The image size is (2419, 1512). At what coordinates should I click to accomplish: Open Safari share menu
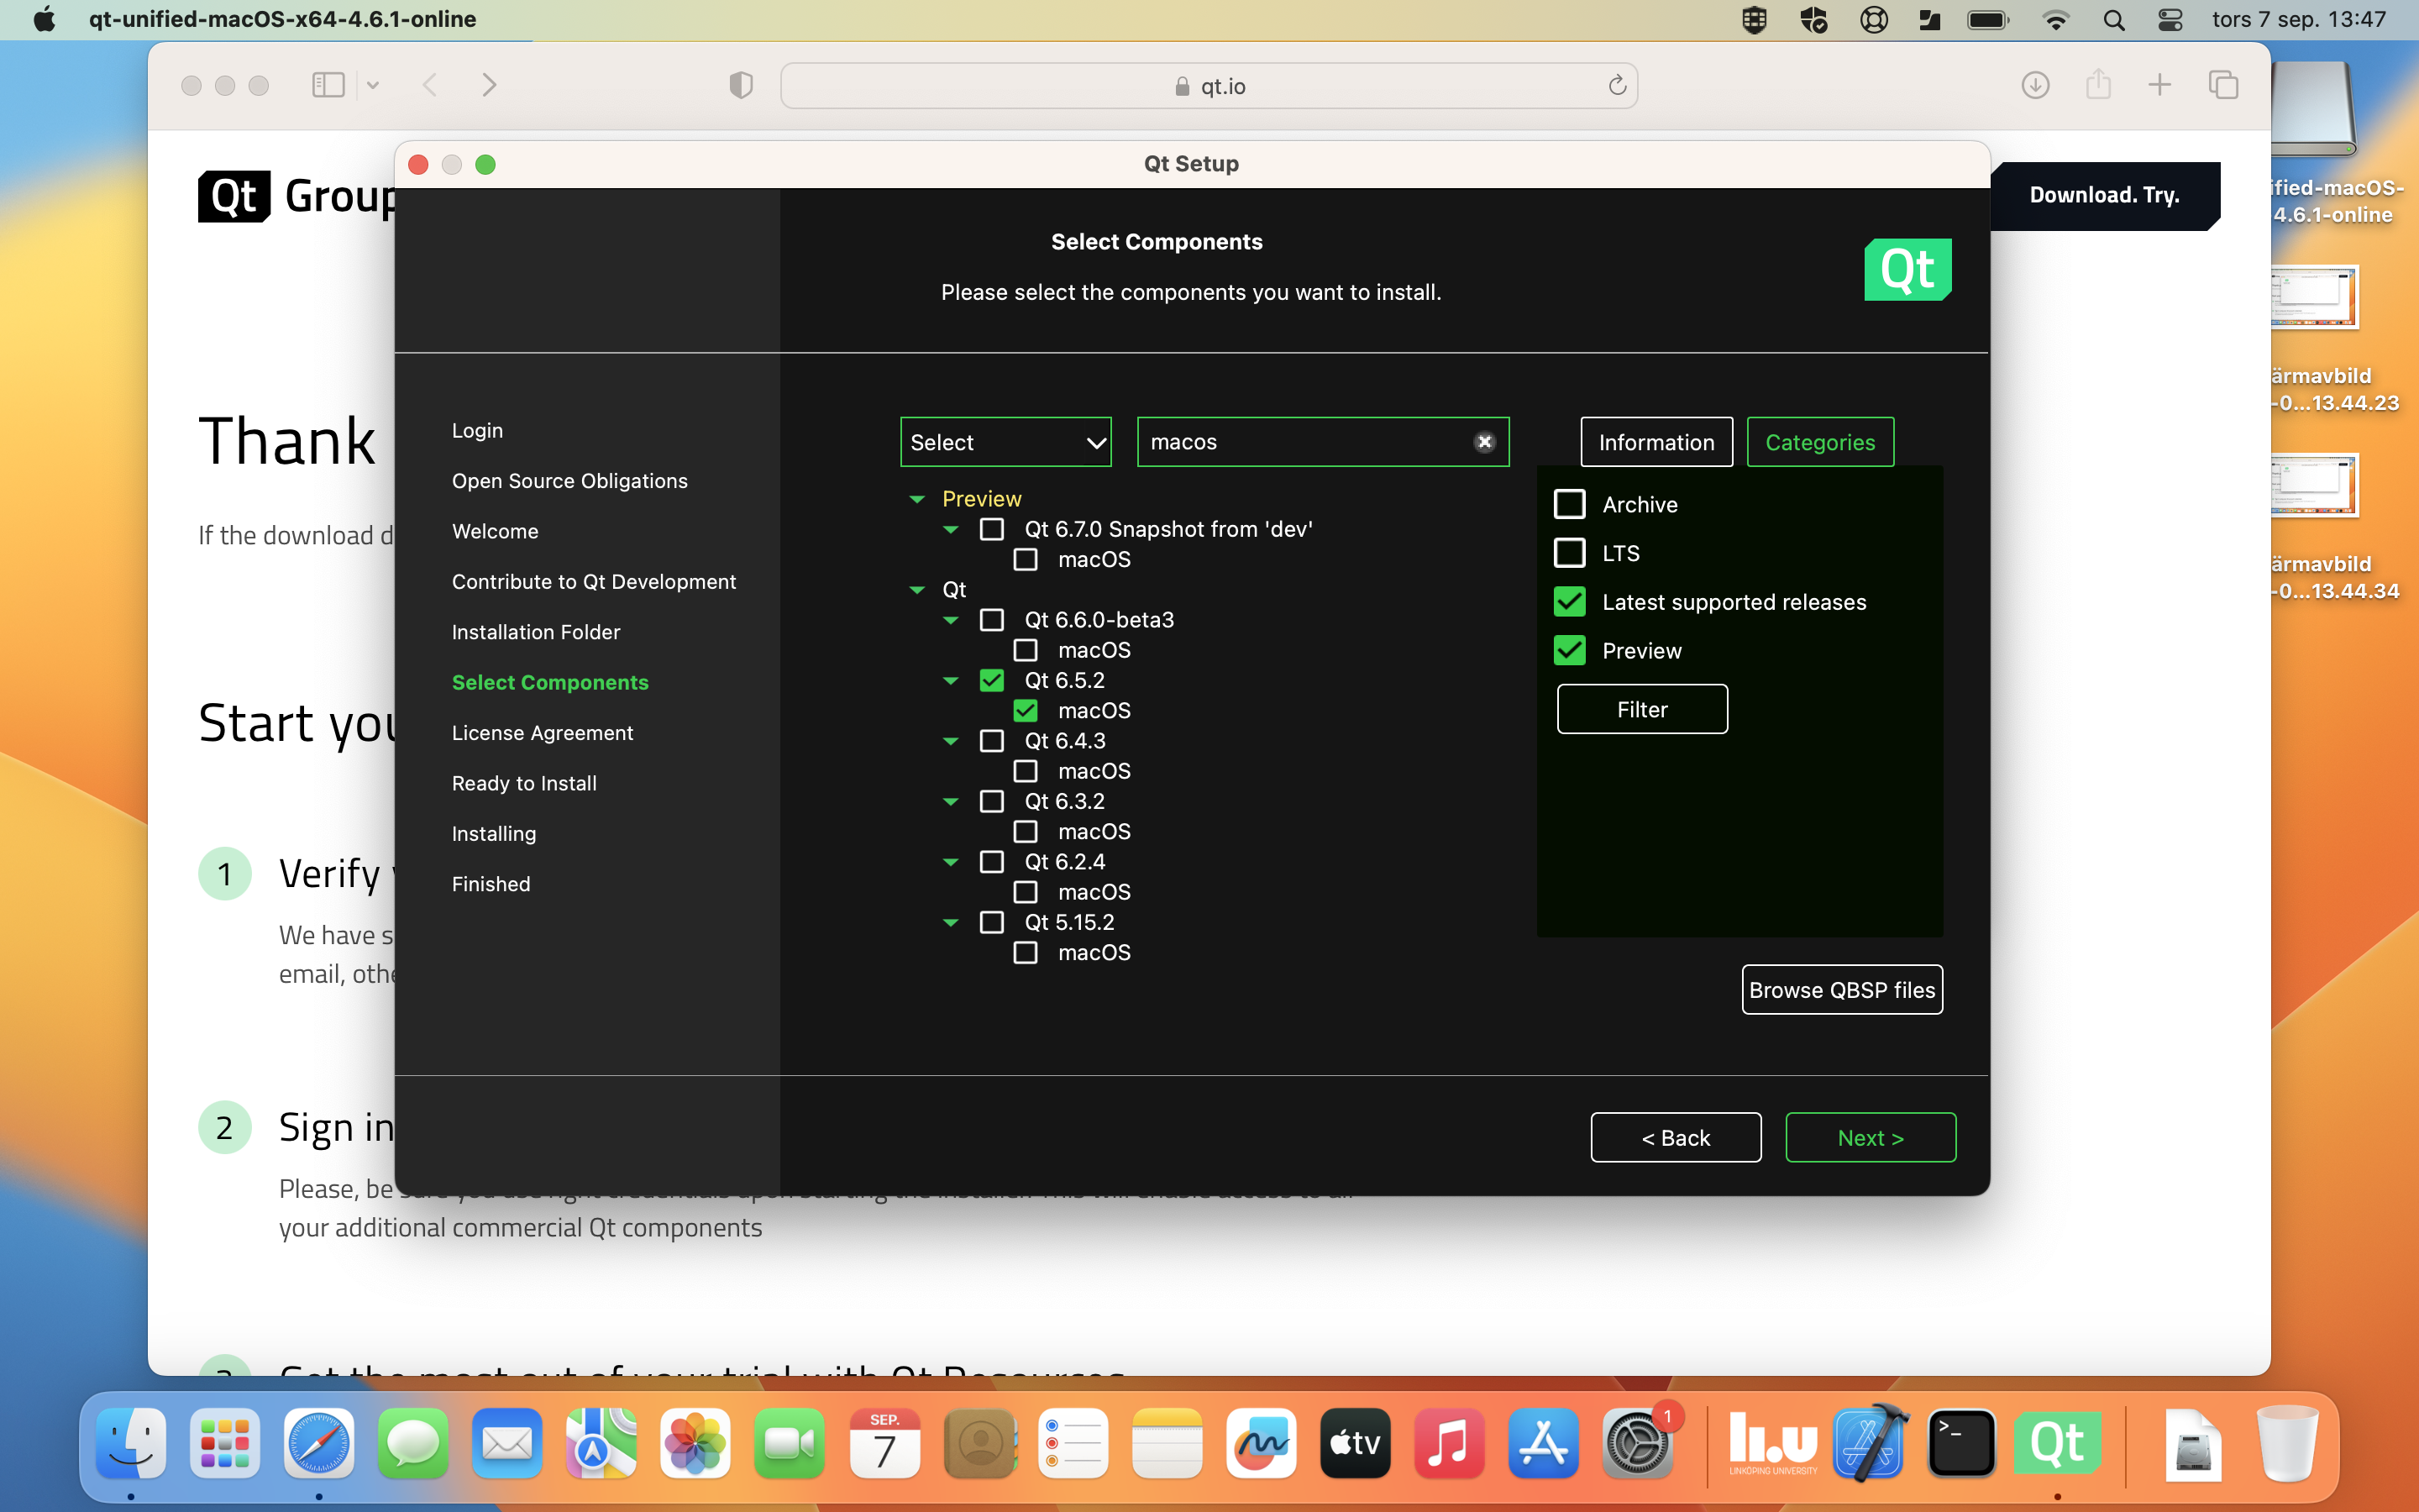(x=2098, y=85)
